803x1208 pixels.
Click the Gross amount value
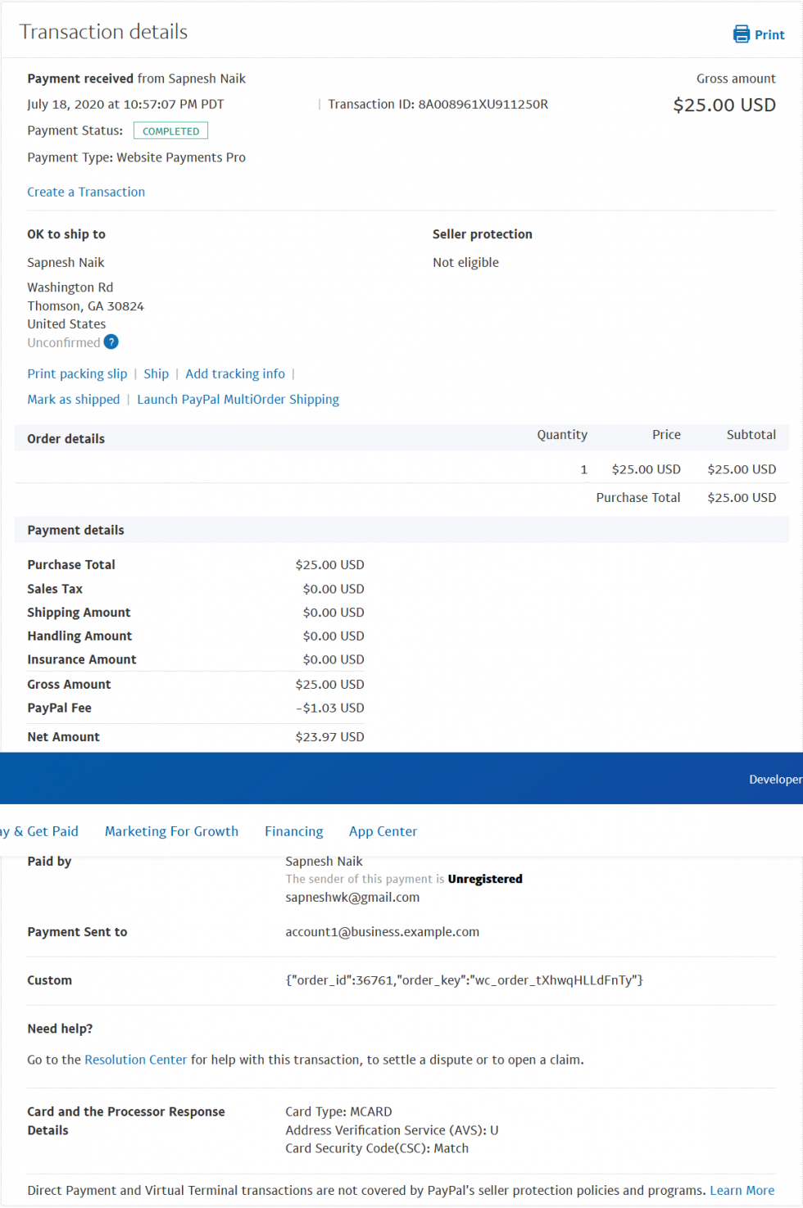tap(724, 104)
